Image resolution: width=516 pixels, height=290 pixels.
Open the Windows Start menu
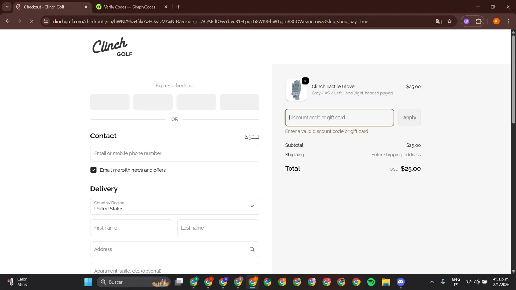[88, 282]
